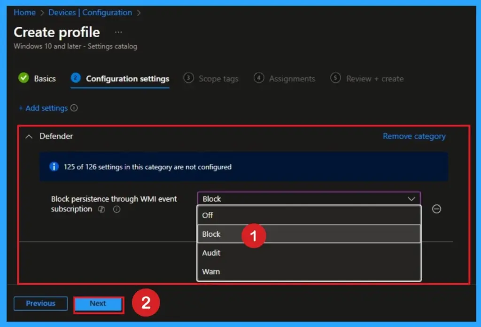Click the Next button
This screenshot has width=481, height=327.
pos(98,304)
